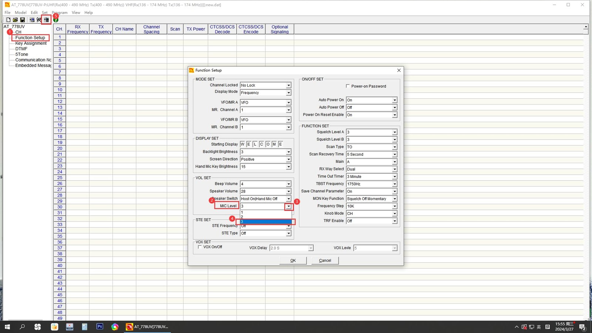Viewport: 592px width, 333px height.
Task: Open the Model menu
Action: pyautogui.click(x=20, y=13)
